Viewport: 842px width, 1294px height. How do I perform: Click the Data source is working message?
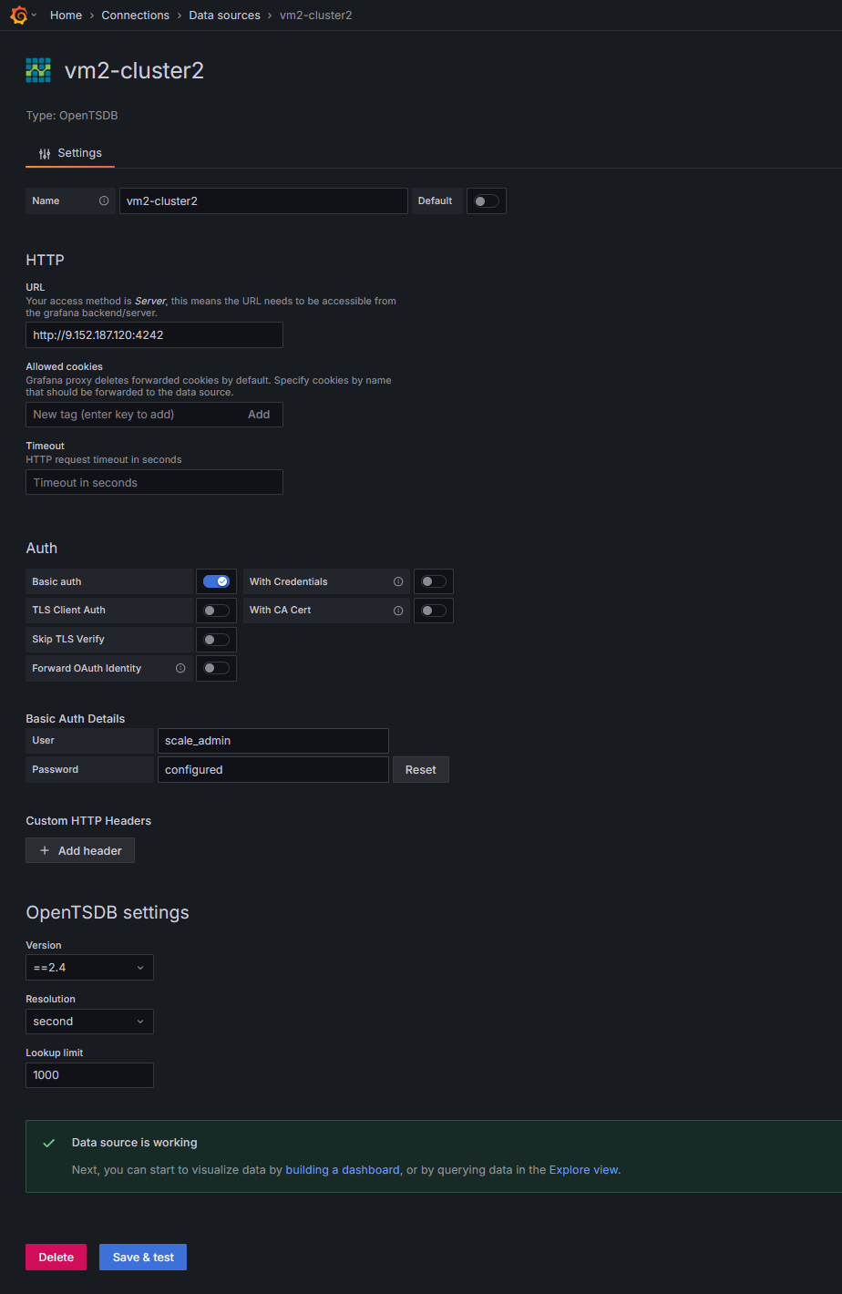(x=134, y=1143)
